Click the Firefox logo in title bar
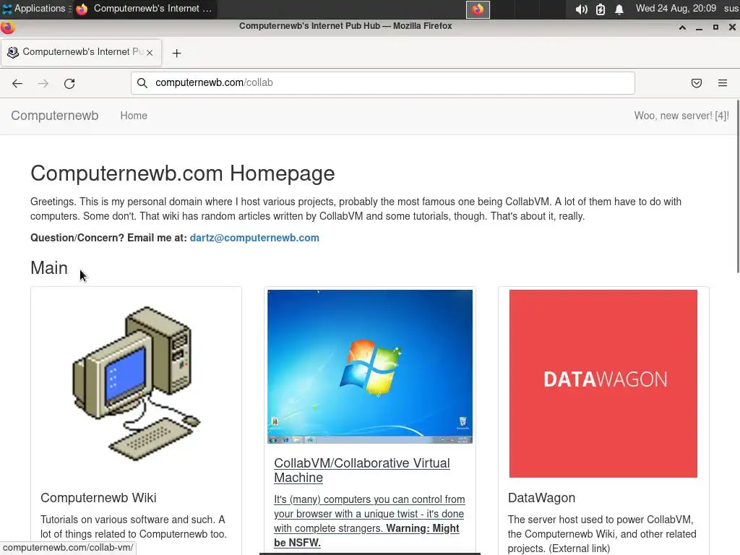This screenshot has height=555, width=740. tap(7, 27)
